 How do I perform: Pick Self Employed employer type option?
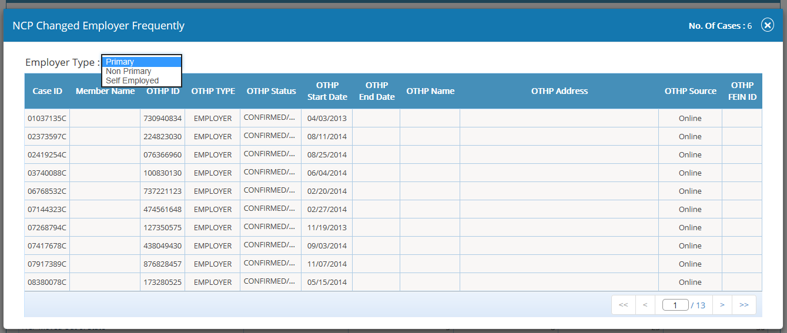coord(141,80)
